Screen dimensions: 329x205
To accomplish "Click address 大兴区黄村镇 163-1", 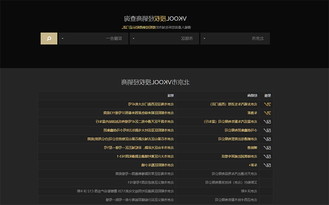I will tap(146, 156).
